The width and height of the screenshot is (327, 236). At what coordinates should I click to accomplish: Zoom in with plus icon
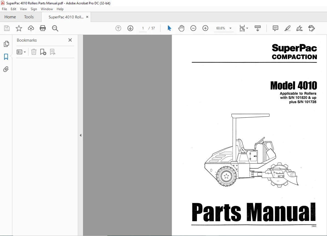click(205, 28)
